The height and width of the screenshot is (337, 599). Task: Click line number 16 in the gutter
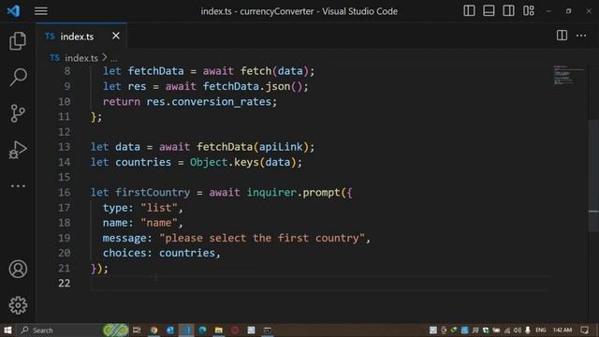(65, 192)
